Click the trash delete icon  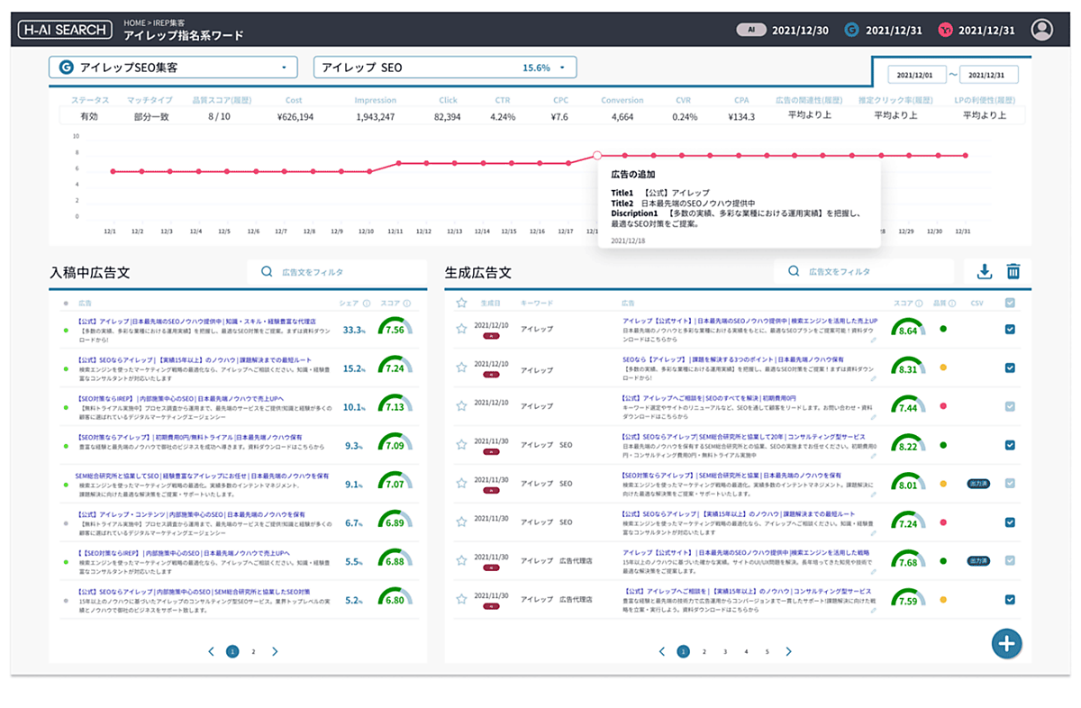(1013, 271)
